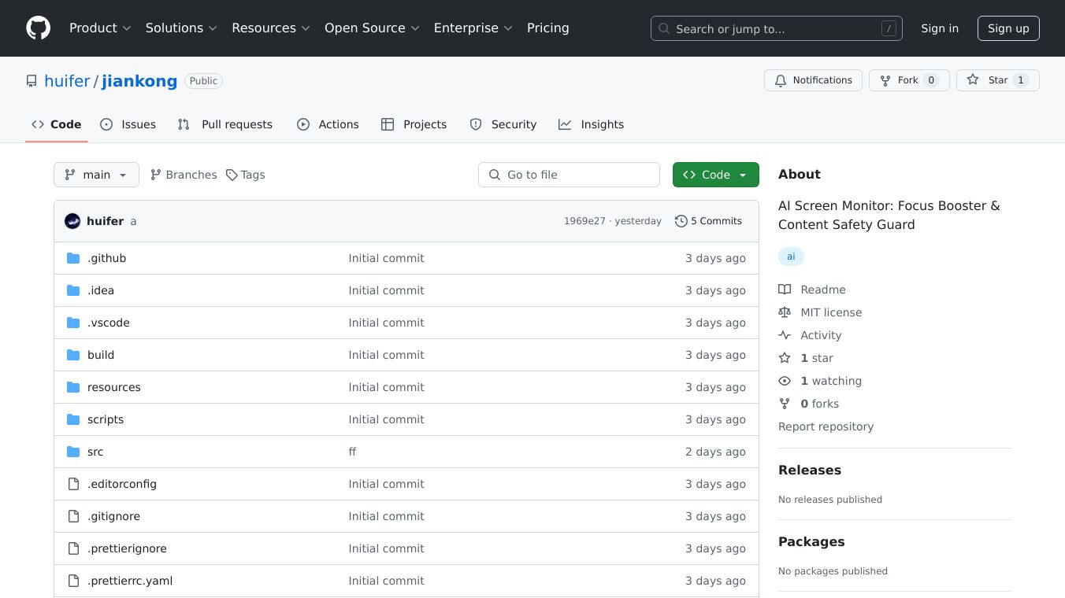
Task: Open the MIT license link
Action: (830, 312)
